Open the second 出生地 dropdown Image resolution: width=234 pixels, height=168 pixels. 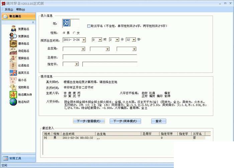coord(107,49)
